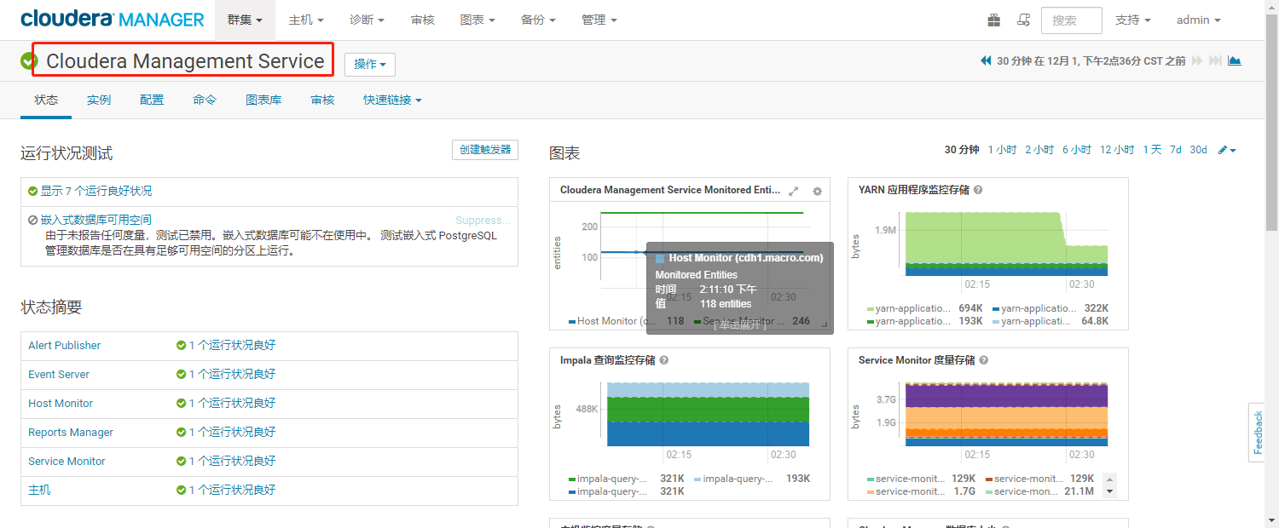
Task: Click the green check icon for Reports Manager status
Action: 181,433
